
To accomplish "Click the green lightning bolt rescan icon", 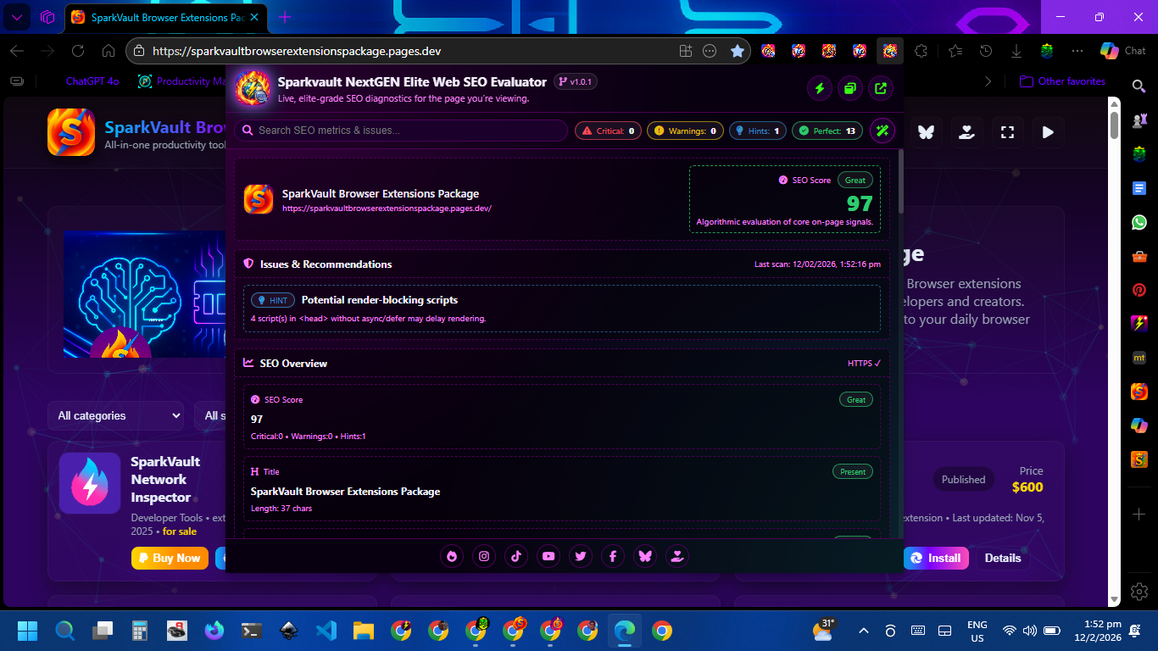I will pos(819,88).
